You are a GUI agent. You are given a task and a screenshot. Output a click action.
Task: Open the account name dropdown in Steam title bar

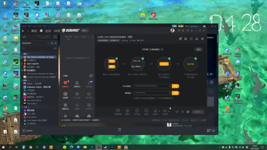tap(195, 26)
